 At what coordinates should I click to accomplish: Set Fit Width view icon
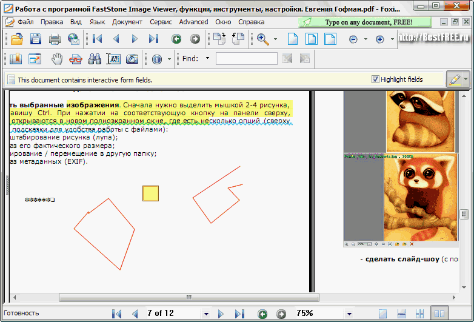(x=330, y=39)
